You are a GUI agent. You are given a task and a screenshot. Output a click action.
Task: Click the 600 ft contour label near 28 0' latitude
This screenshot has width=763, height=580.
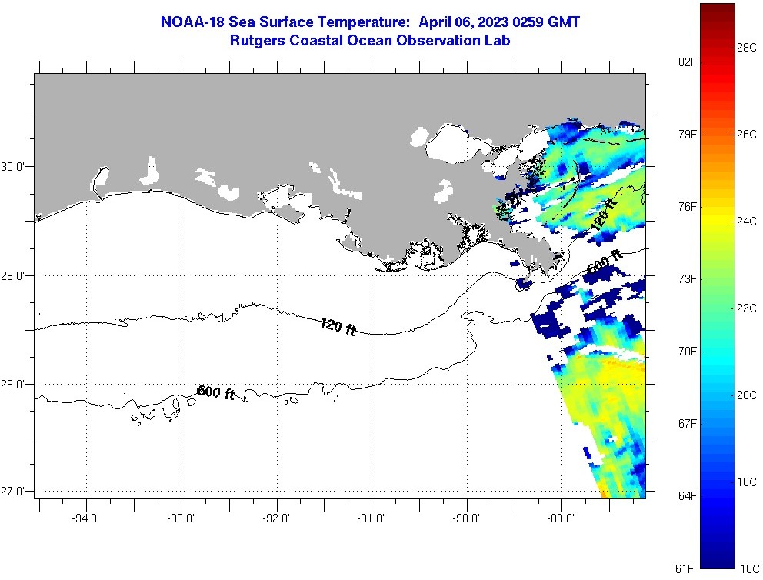[215, 392]
